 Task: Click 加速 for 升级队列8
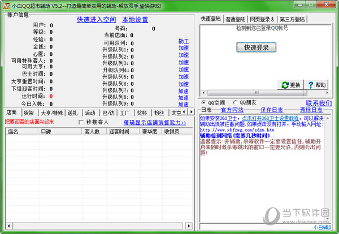tap(183, 98)
